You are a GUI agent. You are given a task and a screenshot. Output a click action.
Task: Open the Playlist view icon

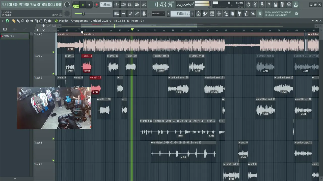(199, 14)
